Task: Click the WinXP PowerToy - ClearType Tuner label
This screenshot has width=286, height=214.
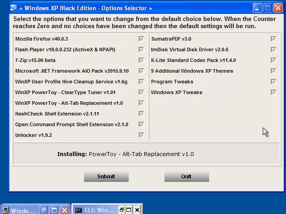Action: pyautogui.click(x=65, y=92)
